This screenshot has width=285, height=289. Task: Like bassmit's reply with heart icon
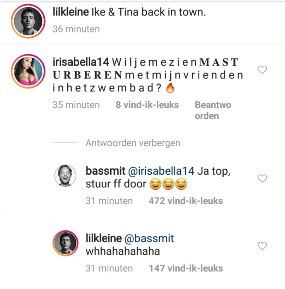coord(262,179)
